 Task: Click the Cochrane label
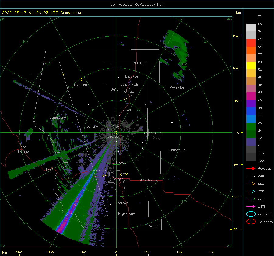100,170
